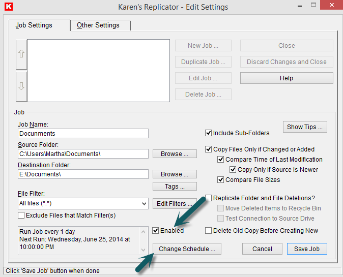Uncheck Compare File Sizes
Screen dimensions: 343x277
coord(220,180)
